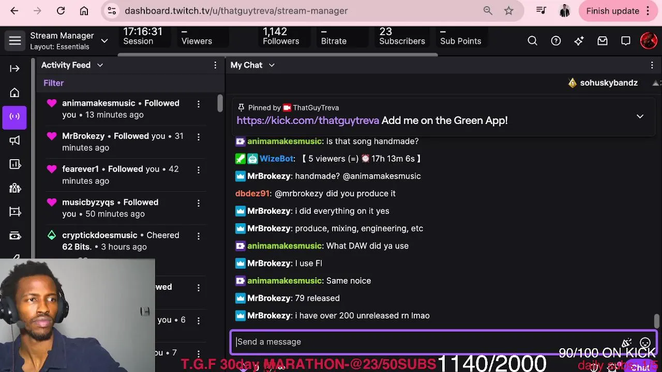Open My Chat panel three-dot options
This screenshot has height=372, width=662.
coord(652,65)
